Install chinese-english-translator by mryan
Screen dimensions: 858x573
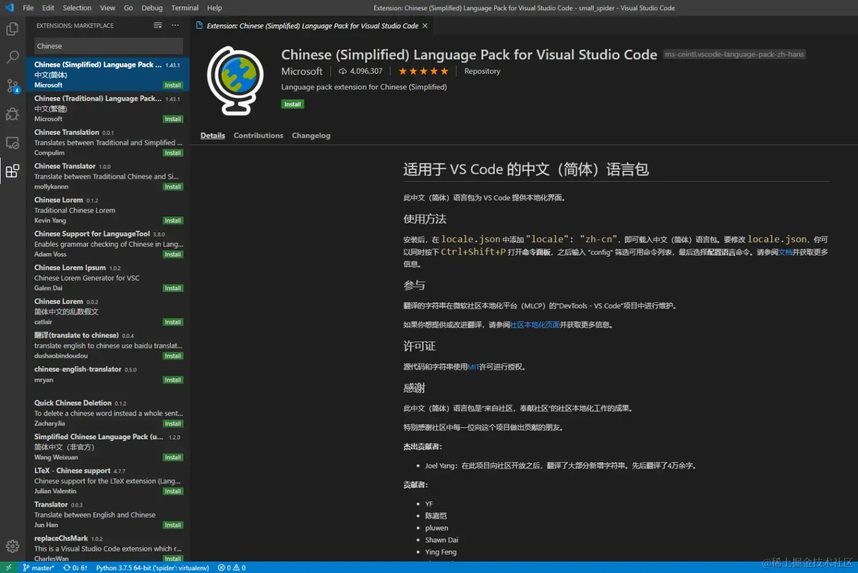tap(173, 379)
